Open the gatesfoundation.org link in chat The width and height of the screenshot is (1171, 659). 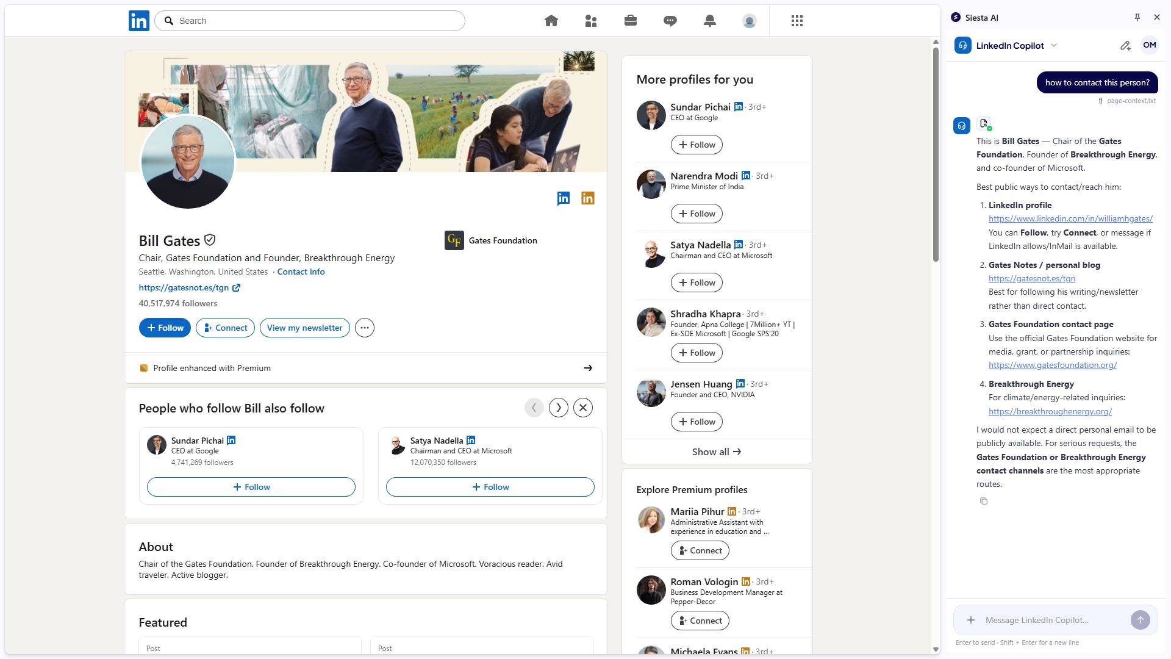click(1053, 365)
